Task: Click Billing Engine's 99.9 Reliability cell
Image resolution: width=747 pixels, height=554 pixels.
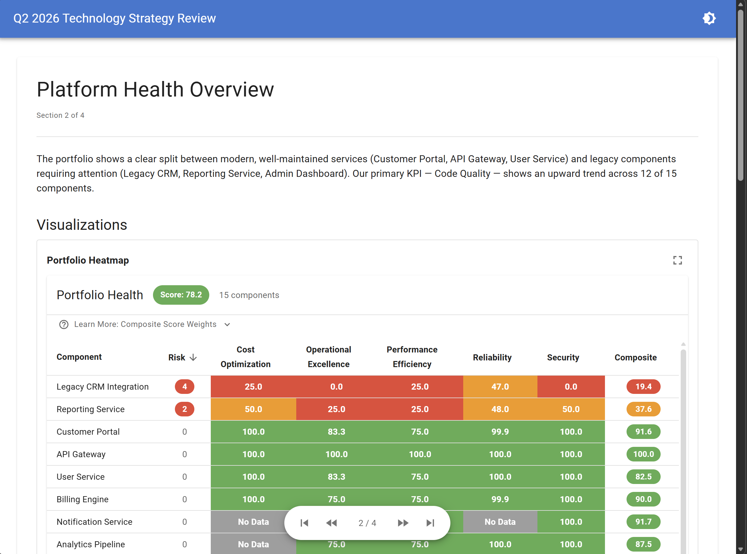Action: coord(500,499)
